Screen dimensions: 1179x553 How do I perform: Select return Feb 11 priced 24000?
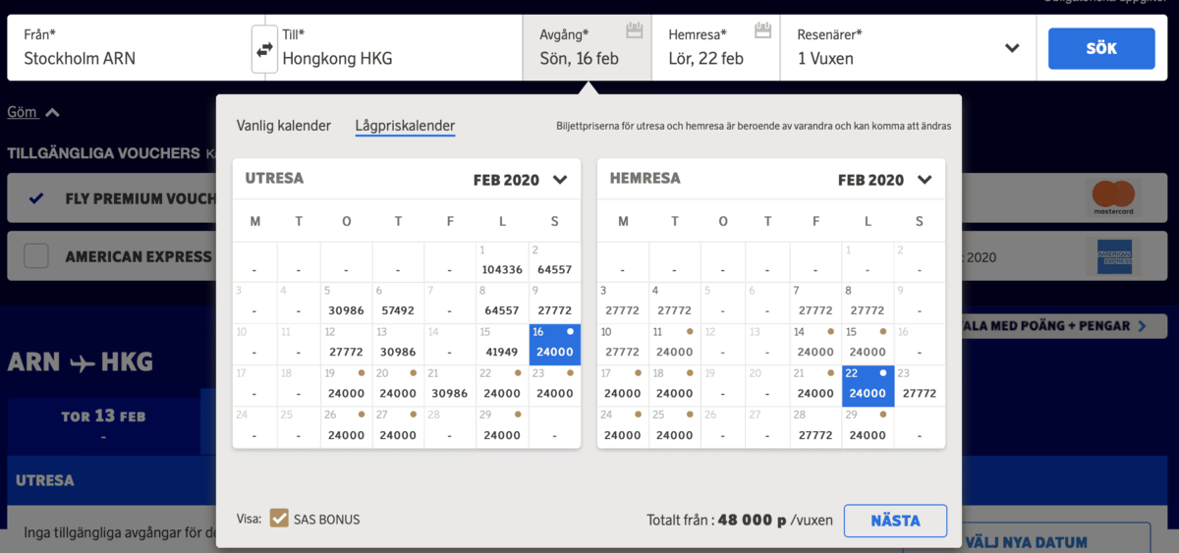[673, 344]
